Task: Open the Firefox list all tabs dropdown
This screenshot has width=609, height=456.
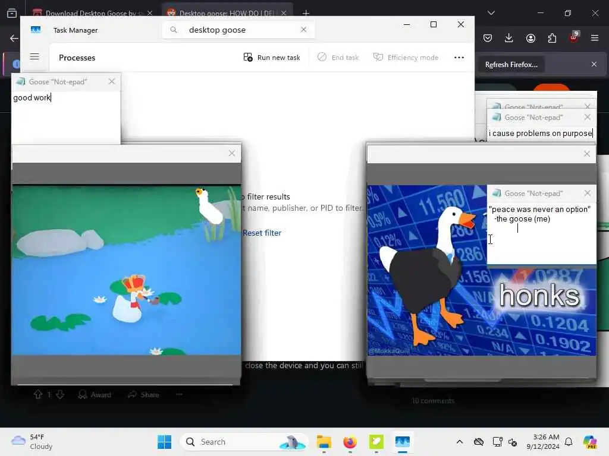Action: 491,13
